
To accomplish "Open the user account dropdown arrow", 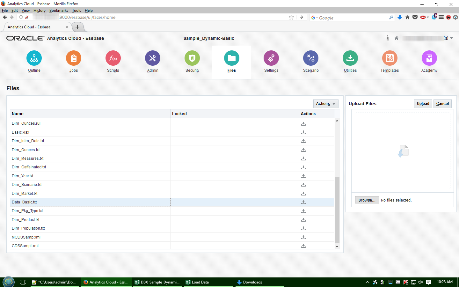I will tap(452, 38).
